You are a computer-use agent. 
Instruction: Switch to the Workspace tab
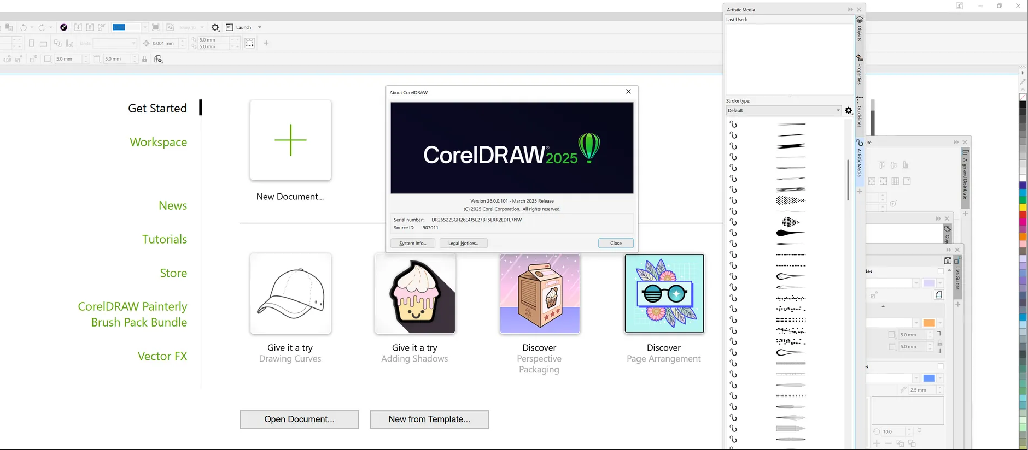click(x=158, y=142)
